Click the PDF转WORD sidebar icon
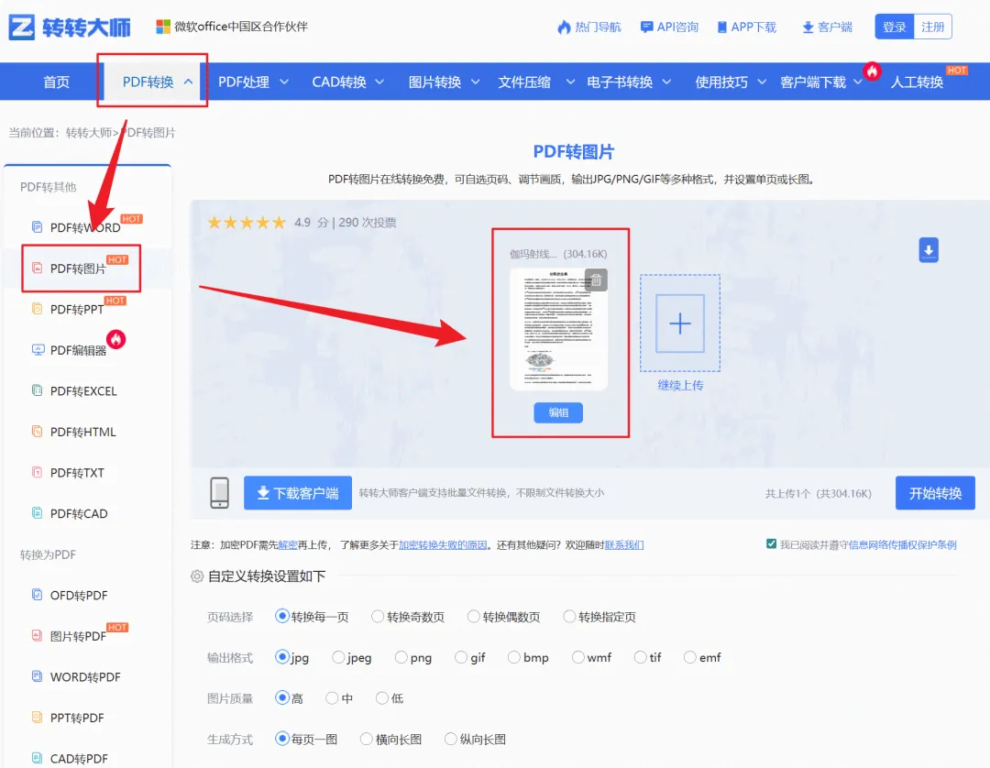The height and width of the screenshot is (768, 990). point(38,226)
